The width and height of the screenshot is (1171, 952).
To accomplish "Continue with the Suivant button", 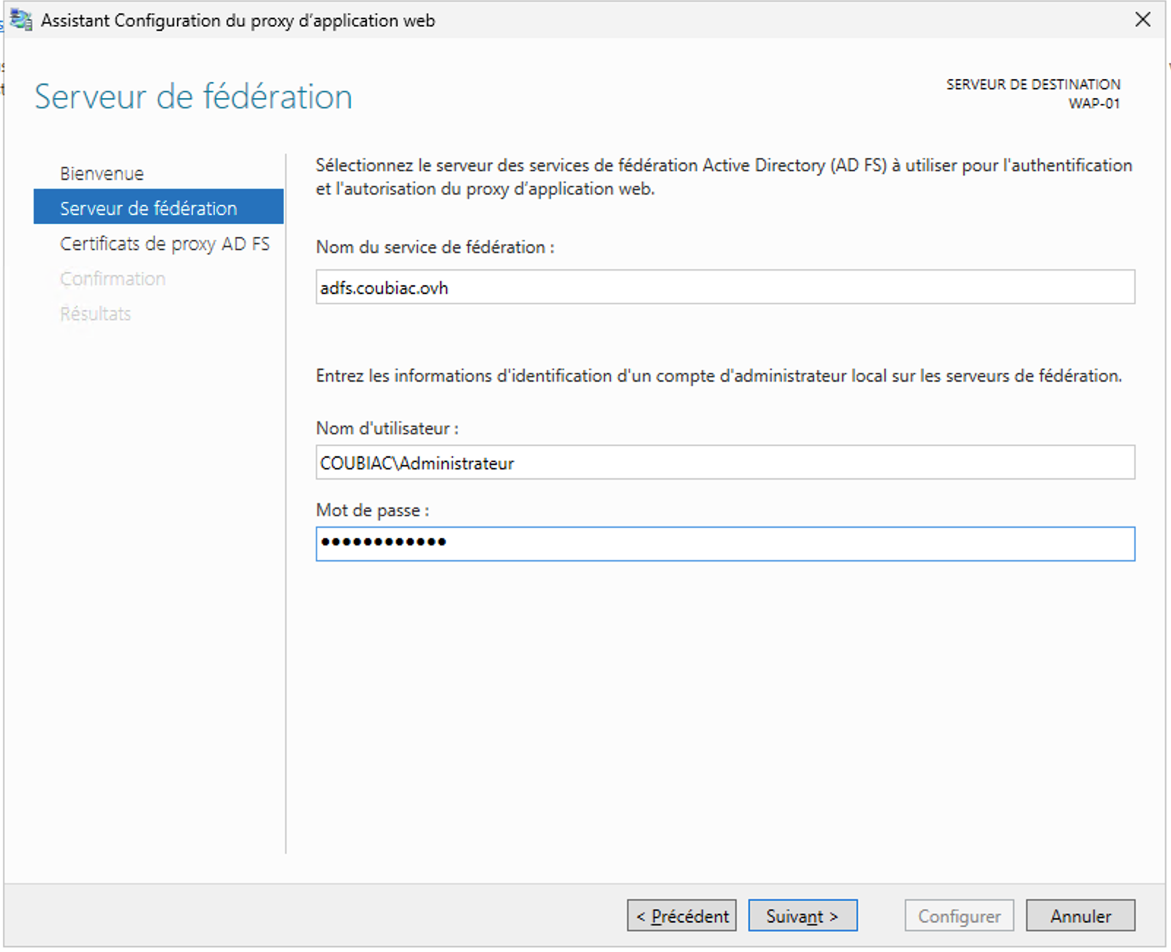I will [x=802, y=915].
